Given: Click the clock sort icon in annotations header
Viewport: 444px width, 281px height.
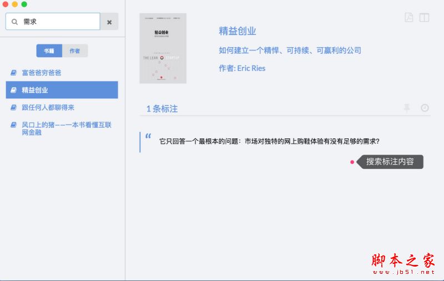Looking at the screenshot, I should (x=425, y=108).
